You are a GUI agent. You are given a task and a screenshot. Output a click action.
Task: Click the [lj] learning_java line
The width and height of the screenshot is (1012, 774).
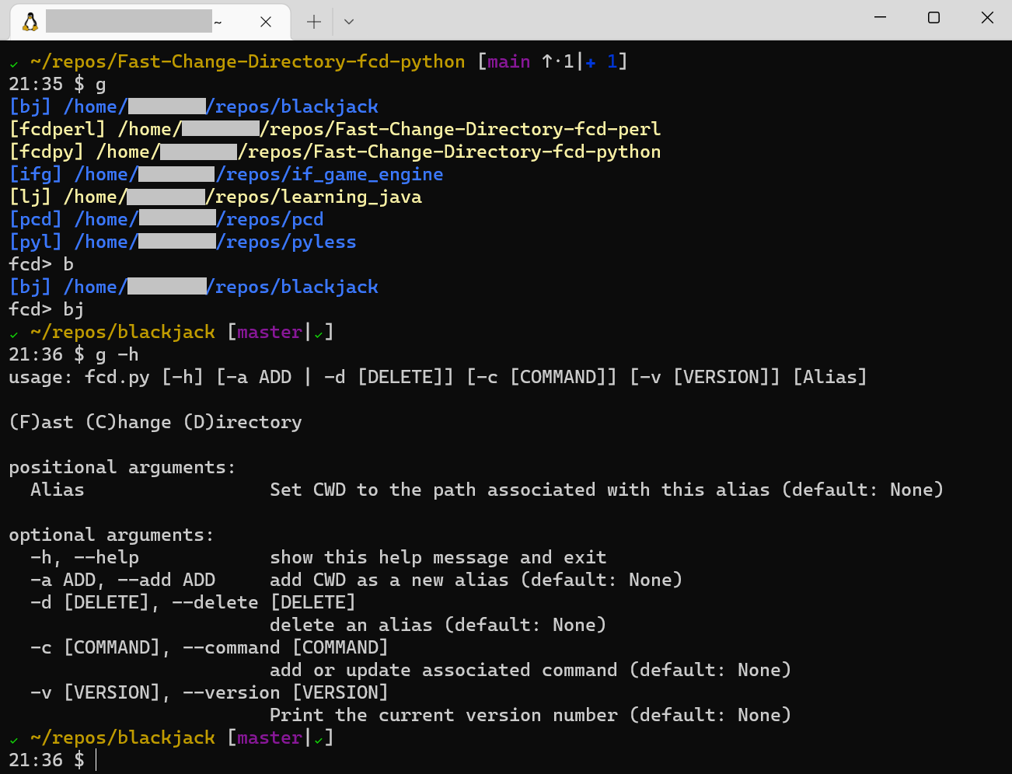(x=215, y=197)
